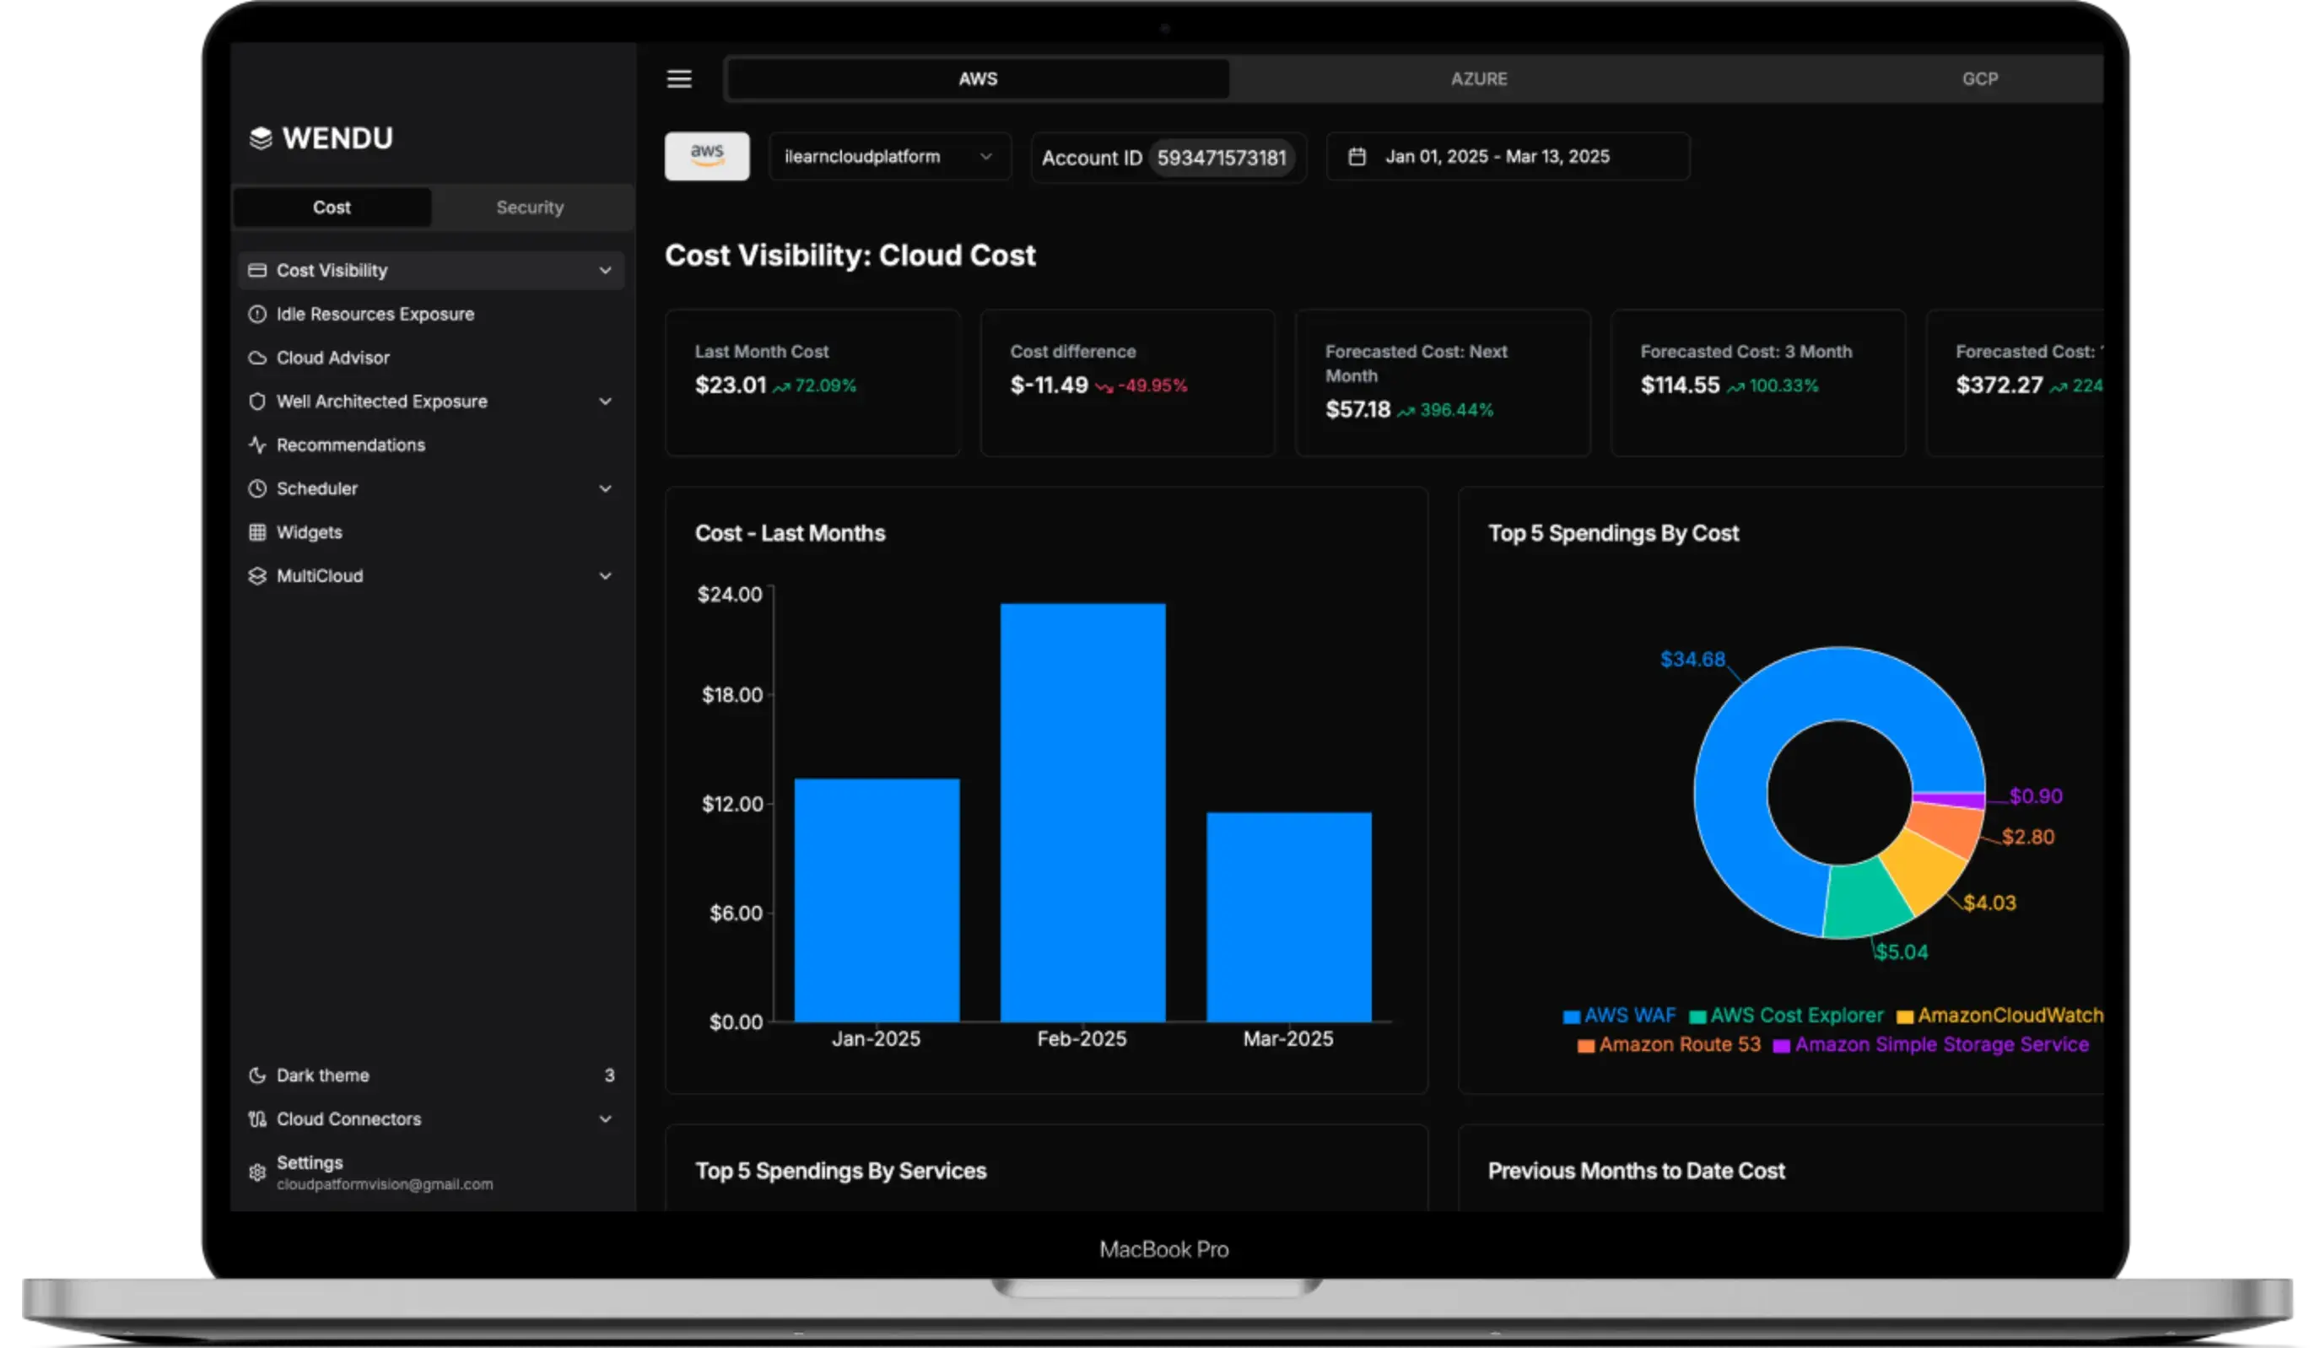Expand the MultiCloud chevron
The width and height of the screenshot is (2315, 1353).
pos(606,576)
